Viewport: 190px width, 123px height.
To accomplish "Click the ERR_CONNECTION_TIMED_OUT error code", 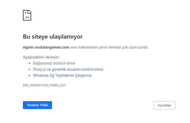I will pos(44,85).
